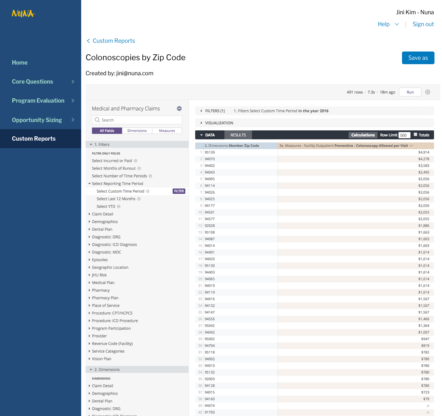Click info icon beside Select YTD

(118, 206)
